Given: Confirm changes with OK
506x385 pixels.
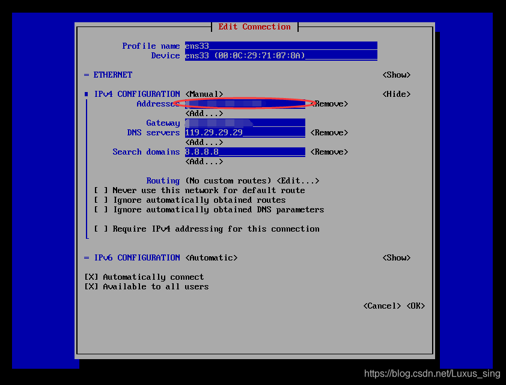Looking at the screenshot, I should coord(416,306).
